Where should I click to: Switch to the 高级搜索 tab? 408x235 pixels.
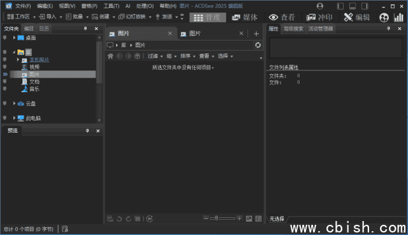coord(293,29)
